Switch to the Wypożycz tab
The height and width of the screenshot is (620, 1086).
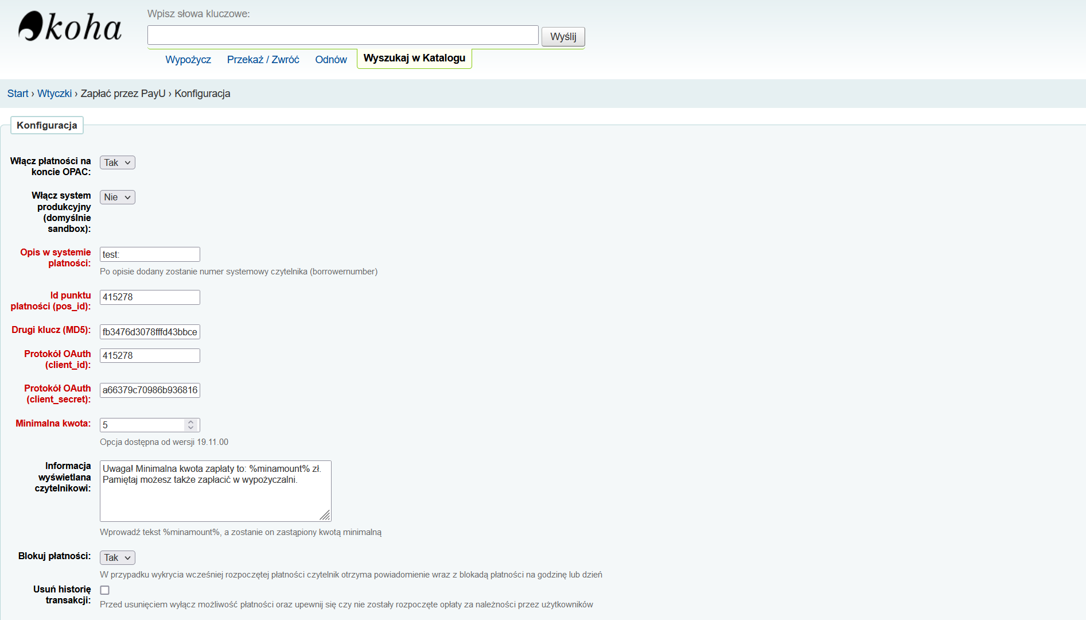pyautogui.click(x=188, y=60)
